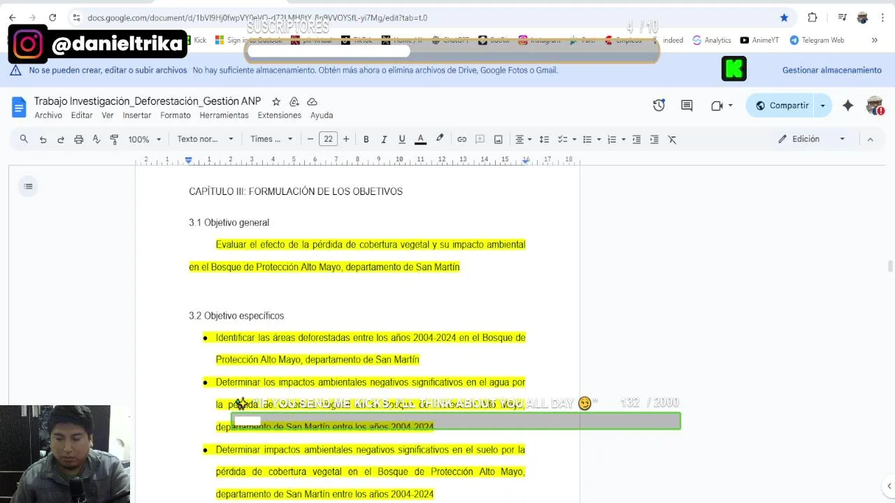
Task: Pick the highlight color
Action: [x=439, y=139]
